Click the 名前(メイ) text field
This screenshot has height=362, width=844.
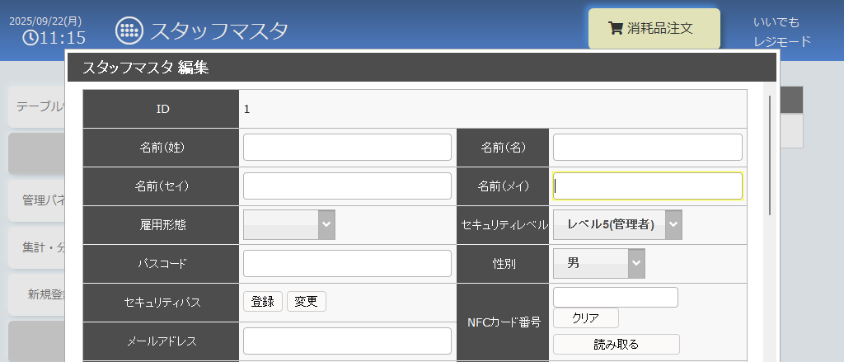pyautogui.click(x=647, y=186)
